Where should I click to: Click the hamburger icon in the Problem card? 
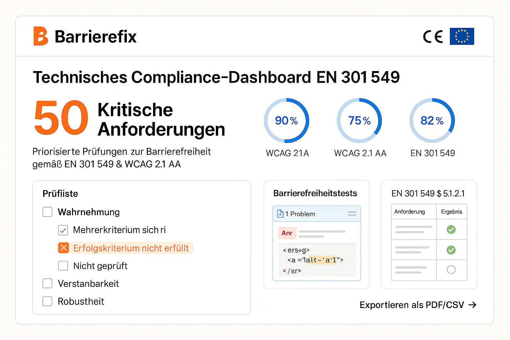coord(352,213)
